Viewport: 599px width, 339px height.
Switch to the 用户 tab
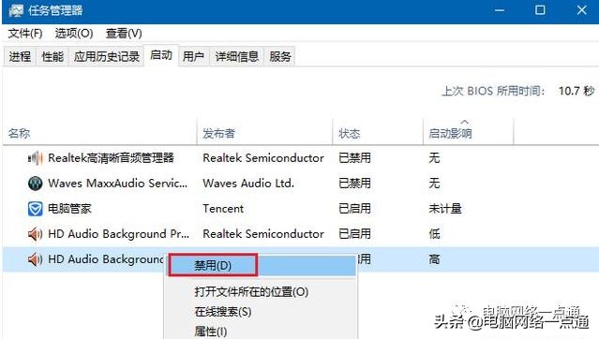click(193, 57)
